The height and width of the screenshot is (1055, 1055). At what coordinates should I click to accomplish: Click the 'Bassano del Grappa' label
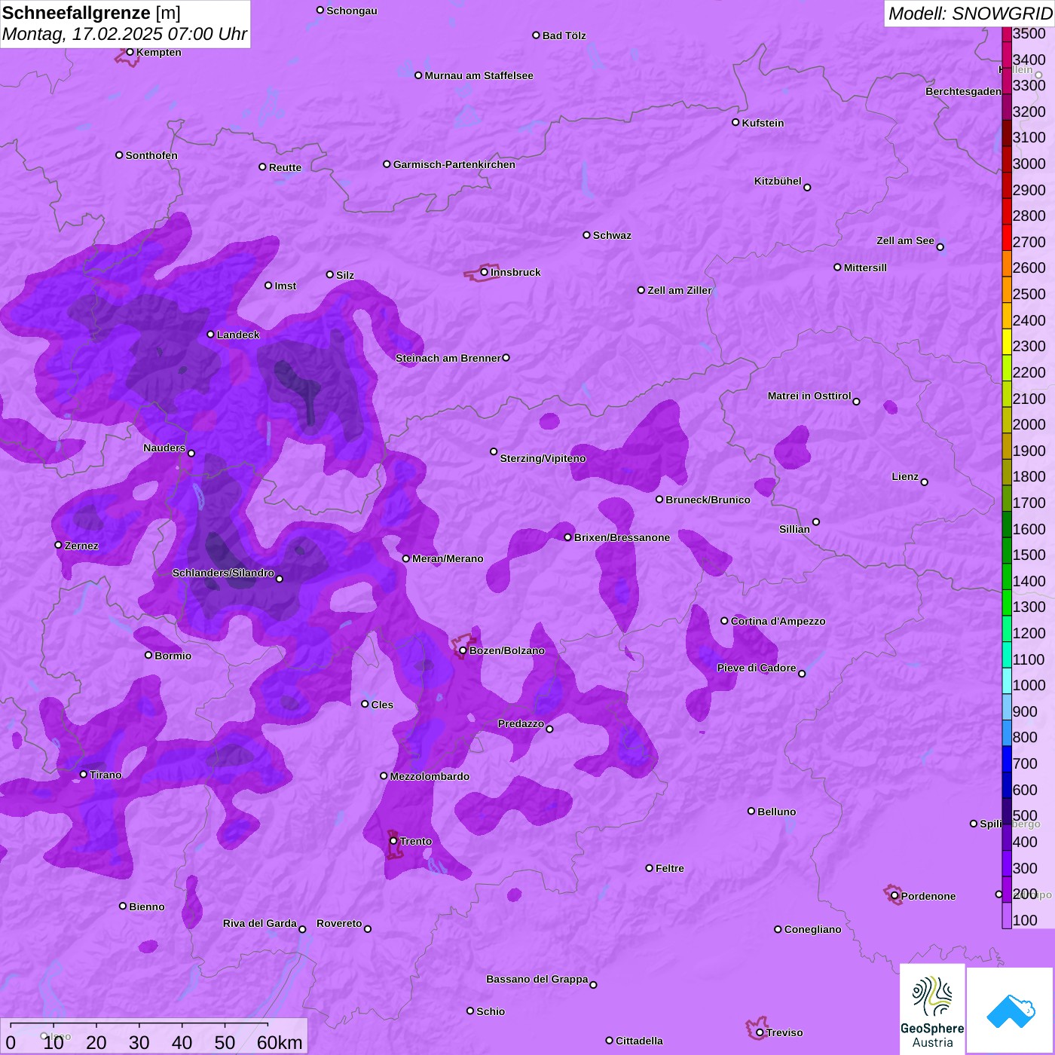pyautogui.click(x=537, y=979)
